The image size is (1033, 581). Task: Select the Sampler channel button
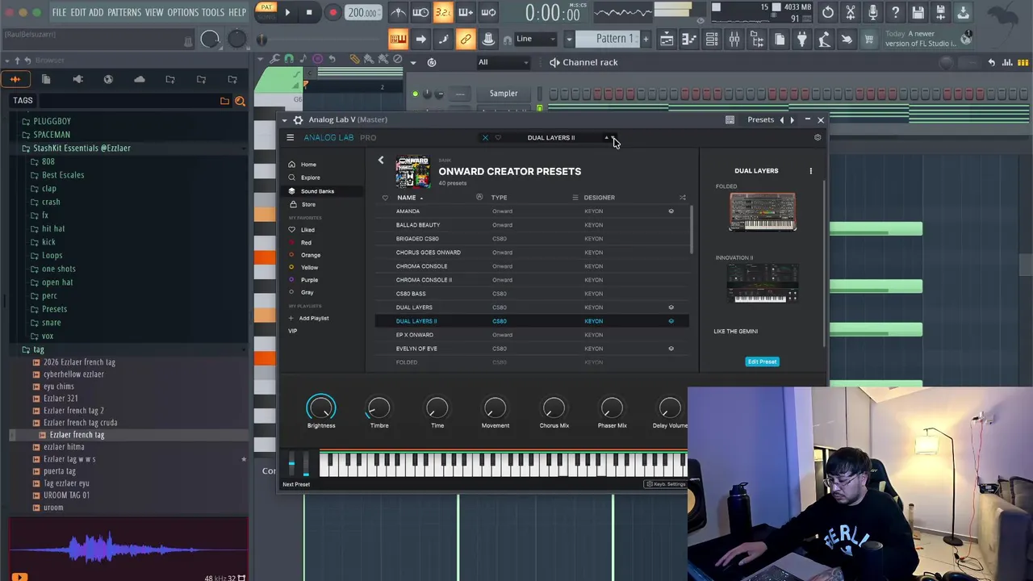click(x=504, y=94)
